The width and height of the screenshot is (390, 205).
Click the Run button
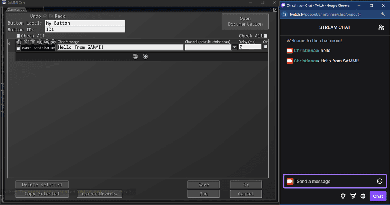(x=203, y=194)
